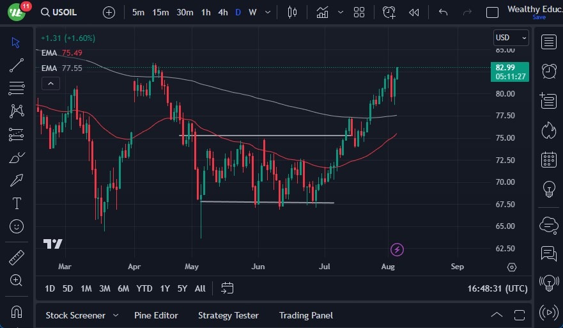Open the alerts clock panel
Screen dimensions: 563x328
pyautogui.click(x=548, y=71)
